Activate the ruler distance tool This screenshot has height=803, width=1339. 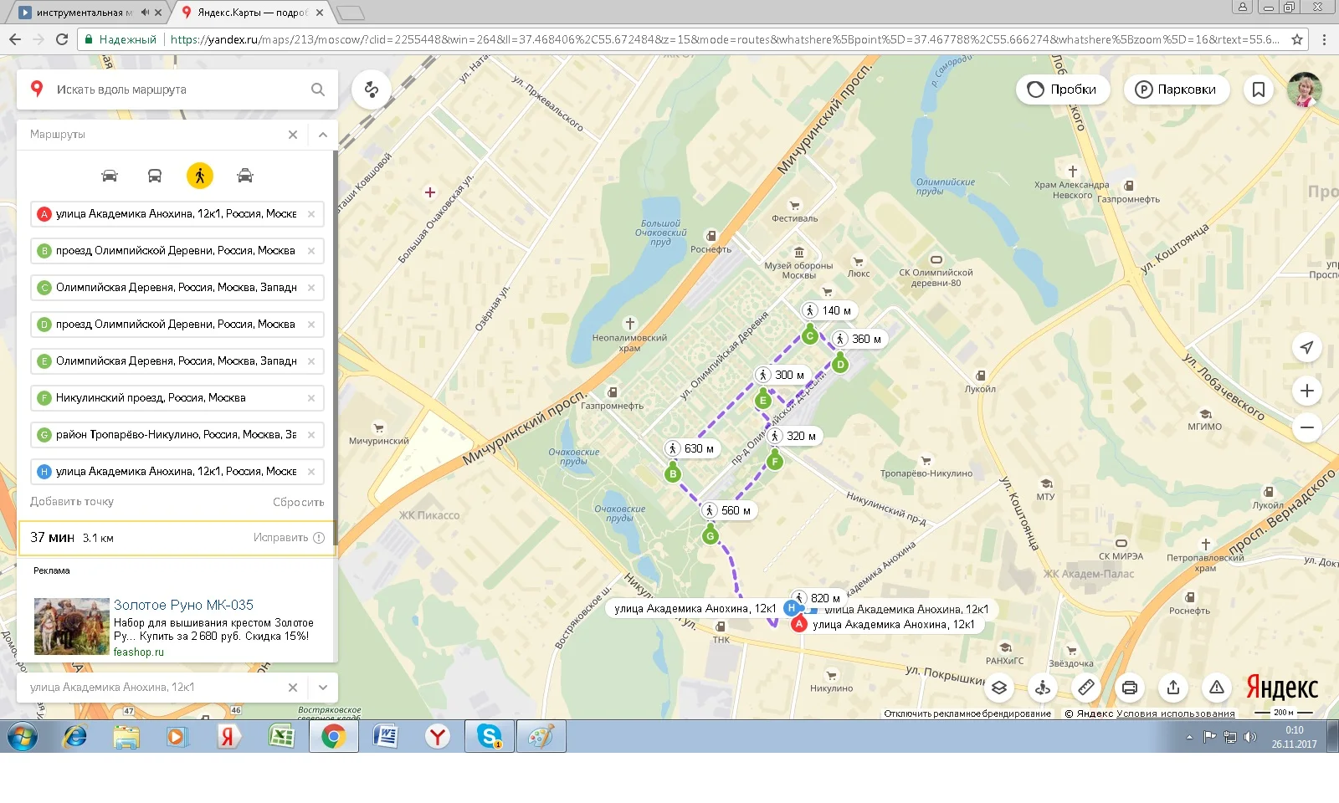(x=1086, y=688)
